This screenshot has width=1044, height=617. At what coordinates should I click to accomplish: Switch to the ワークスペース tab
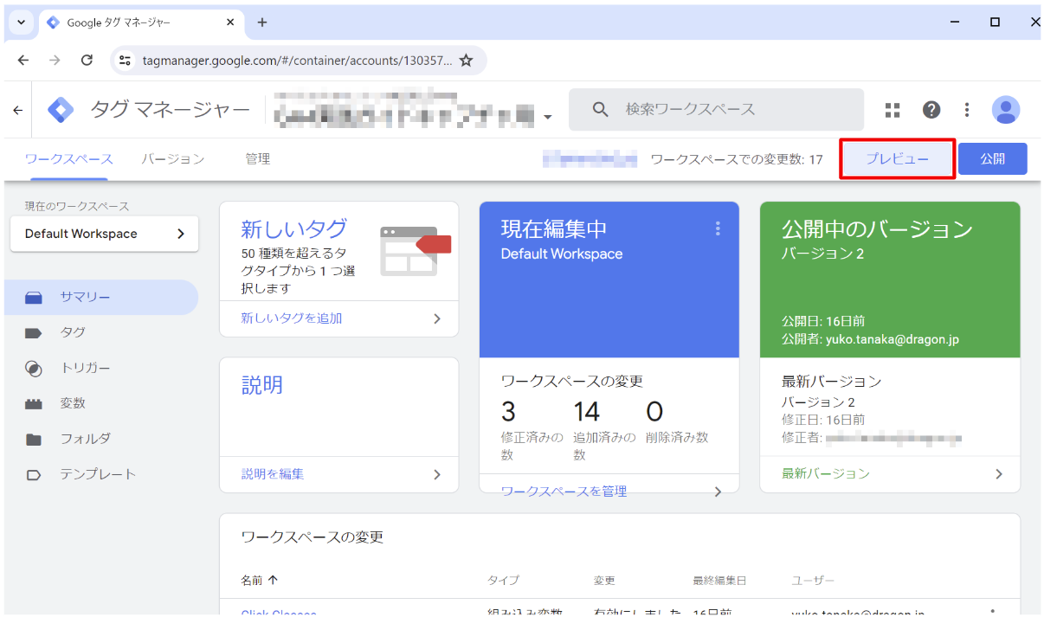click(69, 159)
